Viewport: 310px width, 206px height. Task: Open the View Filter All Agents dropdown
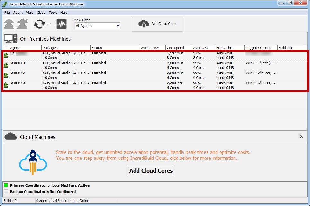pos(97,26)
